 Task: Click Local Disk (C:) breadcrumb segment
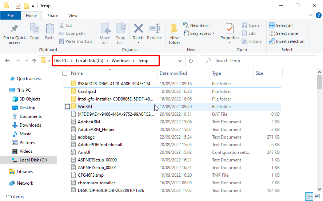89,61
